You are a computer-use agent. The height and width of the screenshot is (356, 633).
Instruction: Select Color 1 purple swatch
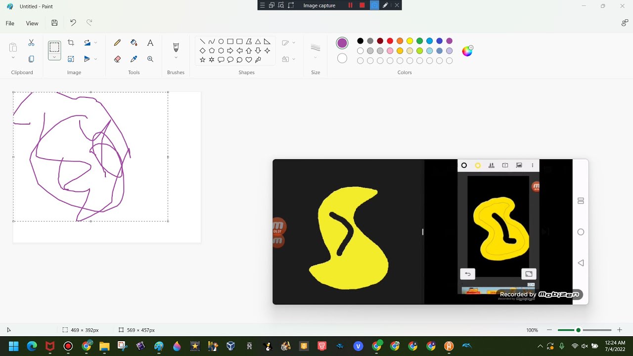[x=342, y=43]
